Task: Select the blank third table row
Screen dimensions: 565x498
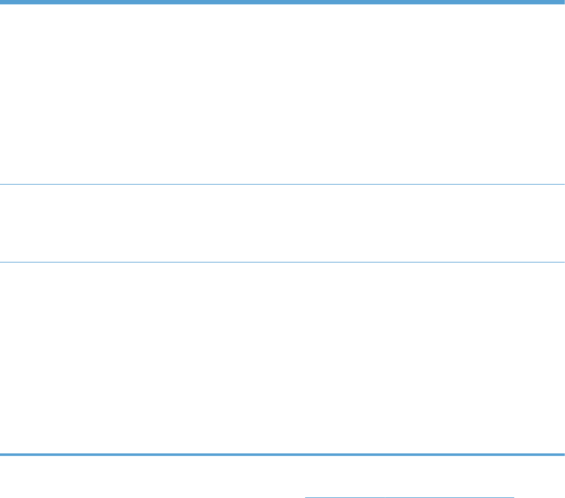Action: tap(282, 358)
